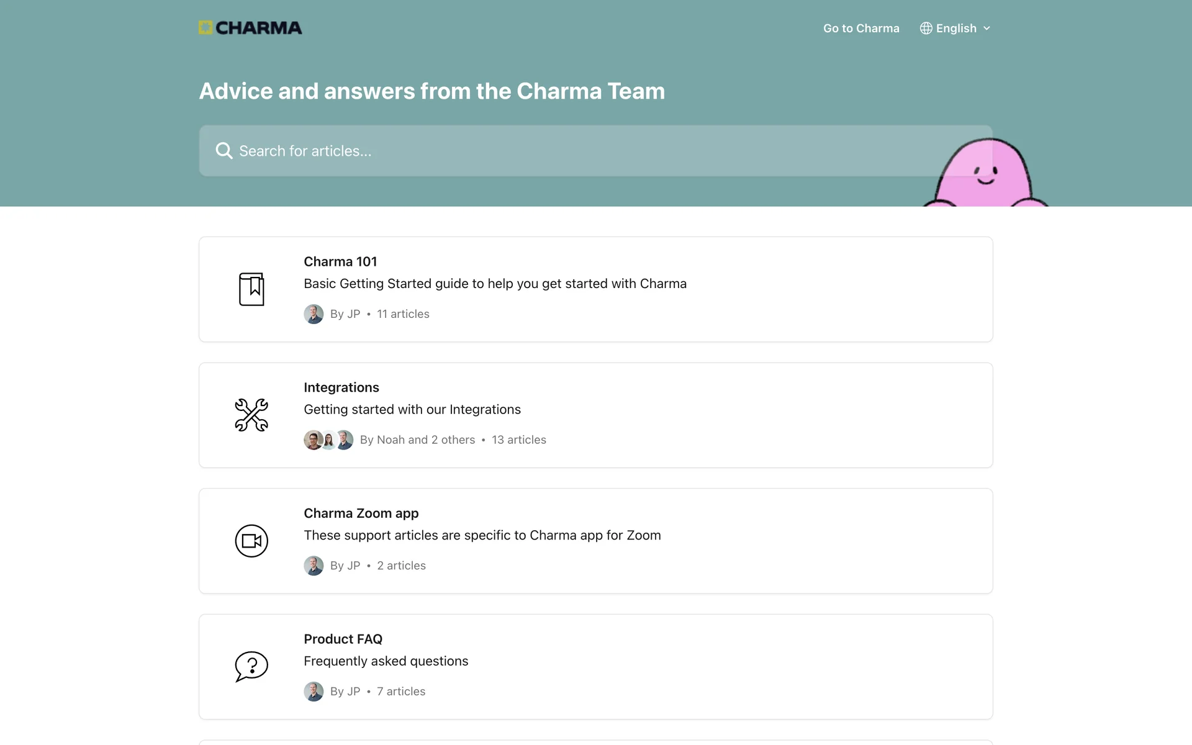Open the Integrations collection title

(x=341, y=387)
